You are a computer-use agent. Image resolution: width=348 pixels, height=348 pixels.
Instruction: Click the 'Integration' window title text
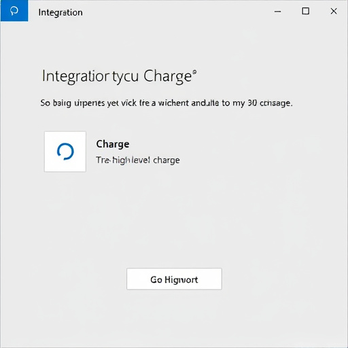(x=60, y=12)
